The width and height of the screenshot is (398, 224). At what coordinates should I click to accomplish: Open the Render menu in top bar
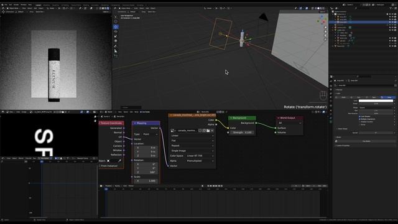[x=16, y=5]
